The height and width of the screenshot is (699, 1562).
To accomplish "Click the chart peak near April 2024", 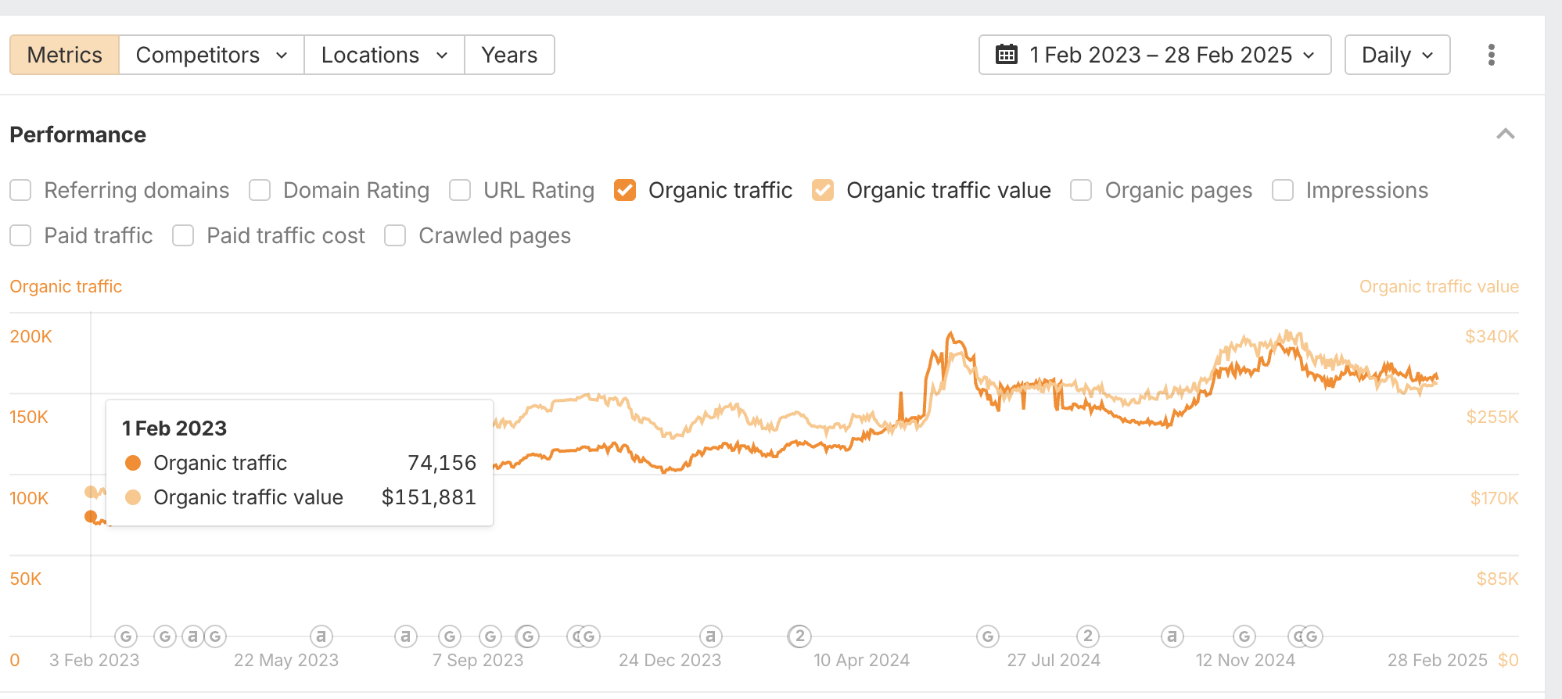I will tap(950, 334).
